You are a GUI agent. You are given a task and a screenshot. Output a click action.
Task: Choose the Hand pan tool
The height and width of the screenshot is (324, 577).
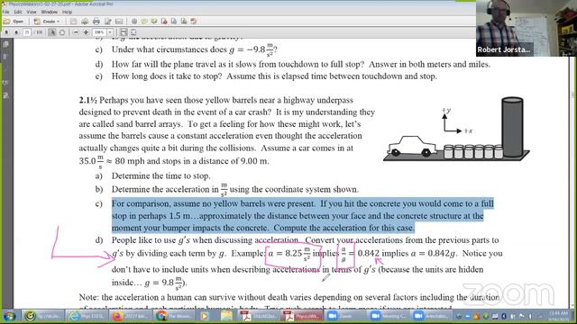click(x=62, y=32)
